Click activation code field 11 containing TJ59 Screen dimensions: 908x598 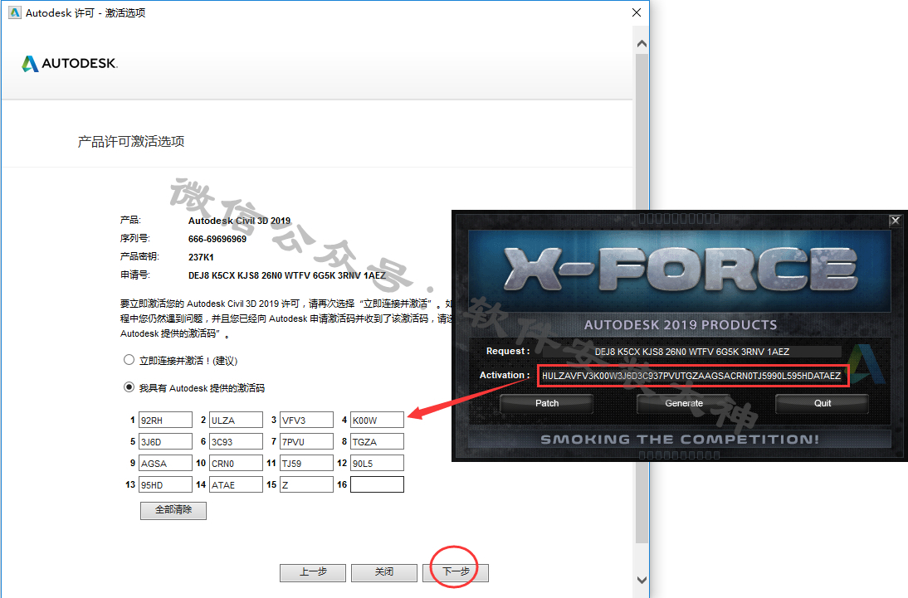click(x=307, y=463)
